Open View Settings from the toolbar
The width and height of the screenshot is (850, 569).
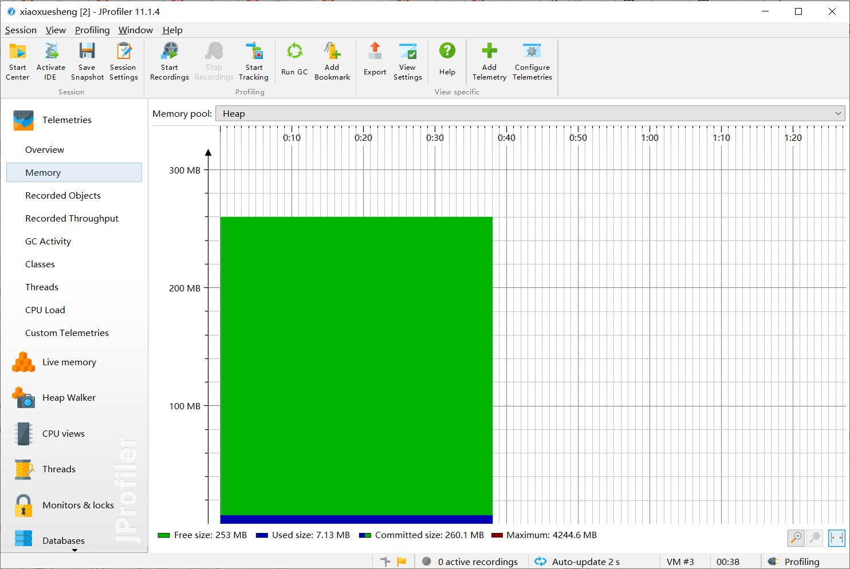tap(407, 61)
